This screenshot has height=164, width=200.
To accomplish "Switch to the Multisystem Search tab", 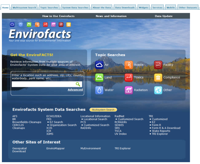I will [24, 7].
